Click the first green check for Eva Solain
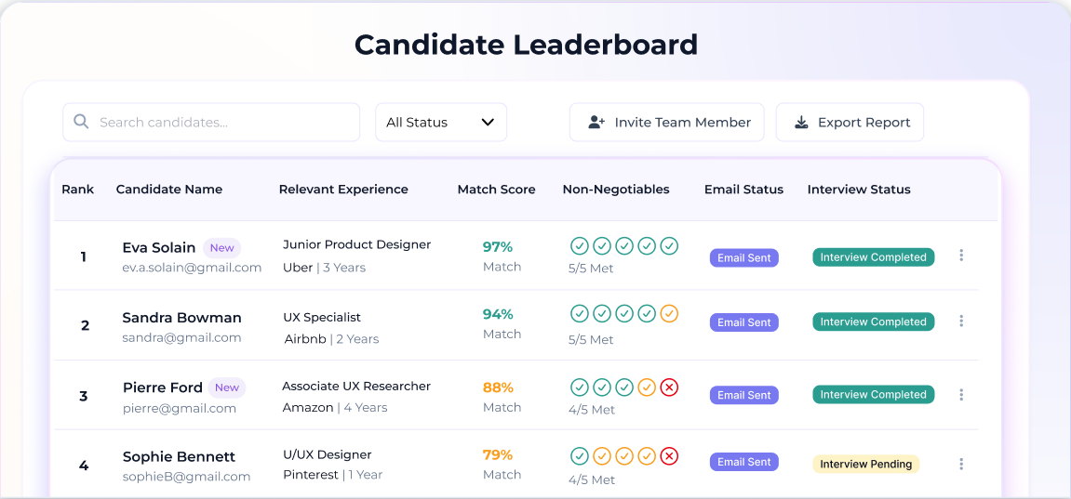1071x499 pixels. (580, 246)
